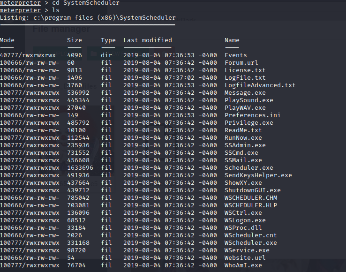The width and height of the screenshot is (346, 272).
Task: Select RunNow.exe in the listing
Action: [x=243, y=138]
